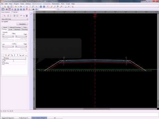This screenshot has width=159, height=119.
Task: Click the red X icon in the slope toolbar
Action: [x=6, y=55]
